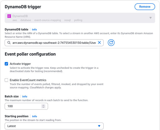Click the Latest dropdown arrow
The height and width of the screenshot is (130, 160).
[x=99, y=126]
